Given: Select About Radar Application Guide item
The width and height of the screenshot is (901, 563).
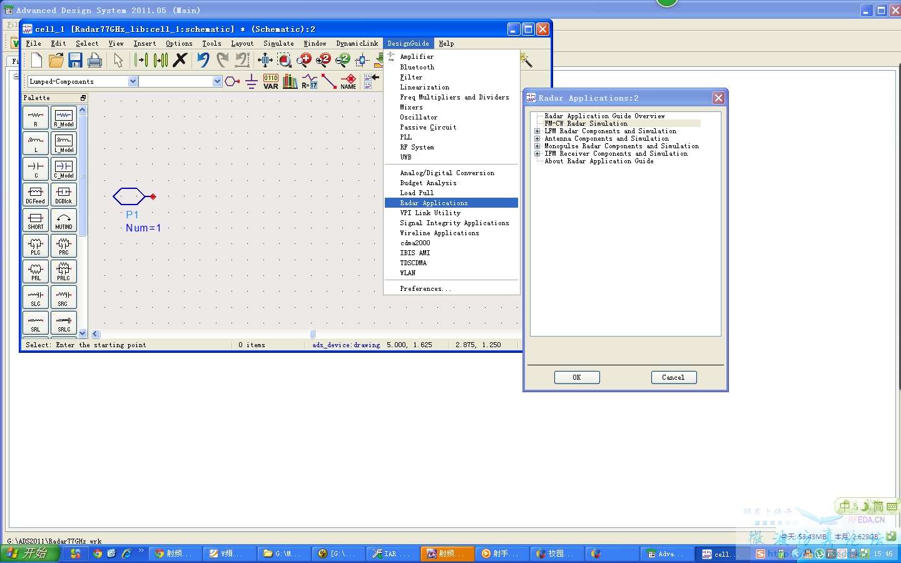Looking at the screenshot, I should (599, 161).
